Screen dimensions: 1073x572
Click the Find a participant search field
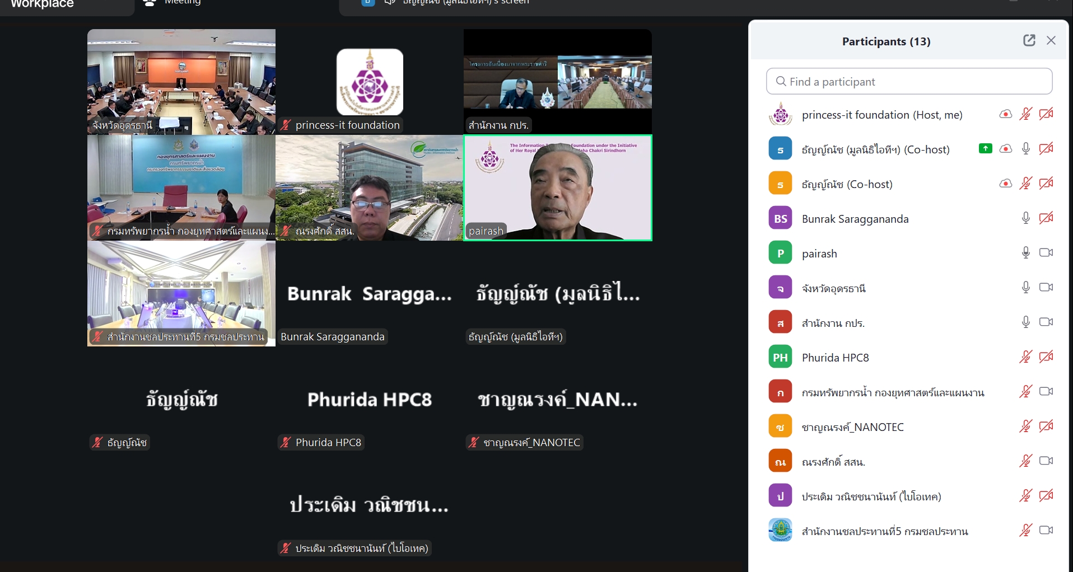909,82
